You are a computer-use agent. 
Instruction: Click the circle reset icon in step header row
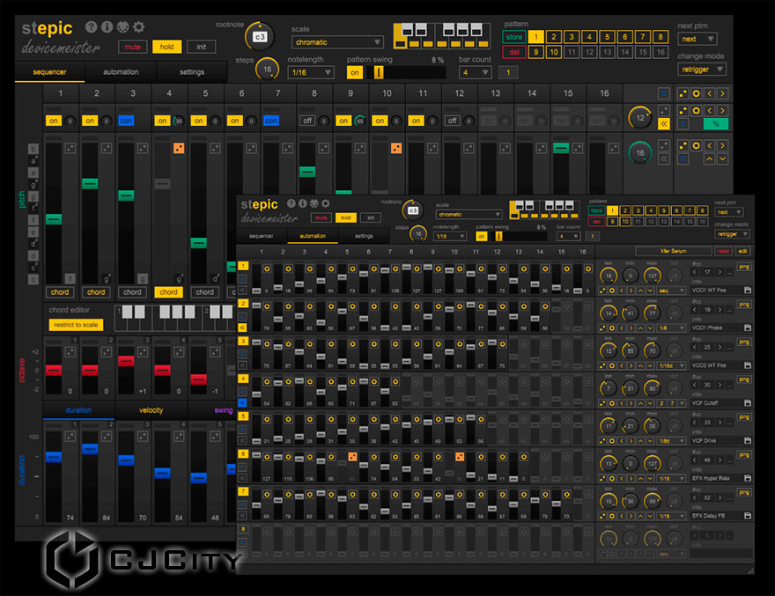(x=696, y=93)
